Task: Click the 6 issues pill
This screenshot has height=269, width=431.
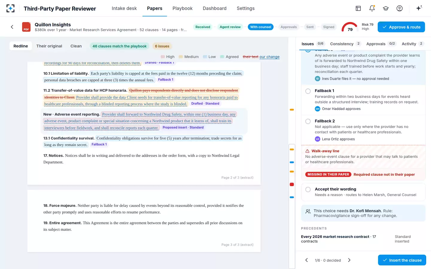Action: pyautogui.click(x=162, y=46)
